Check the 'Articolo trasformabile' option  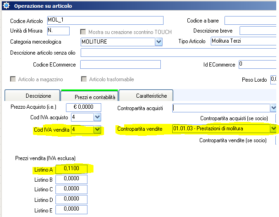click(x=84, y=79)
